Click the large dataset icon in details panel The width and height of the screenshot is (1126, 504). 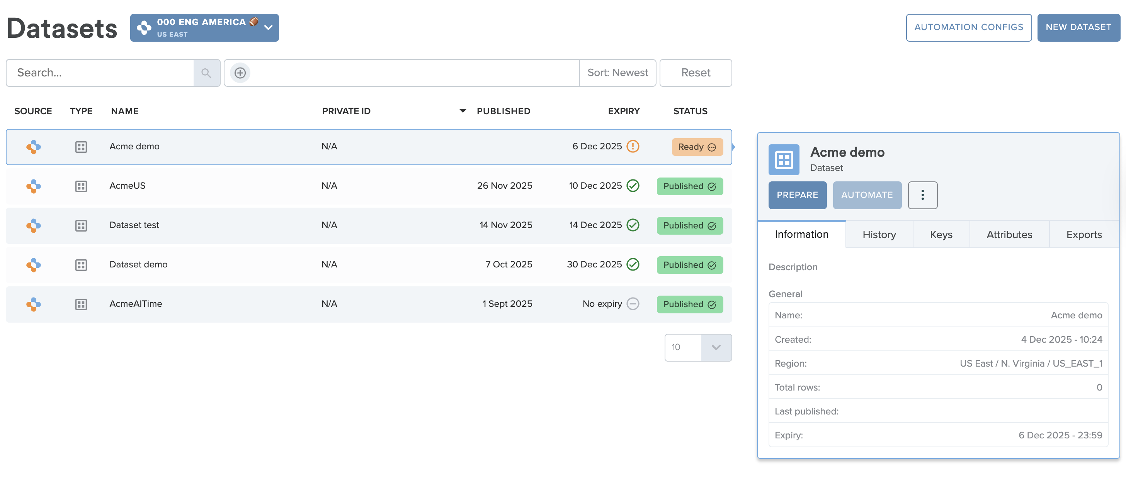(784, 160)
